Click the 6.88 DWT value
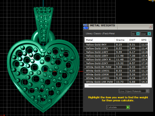155x116 pixels. pos(132,82)
